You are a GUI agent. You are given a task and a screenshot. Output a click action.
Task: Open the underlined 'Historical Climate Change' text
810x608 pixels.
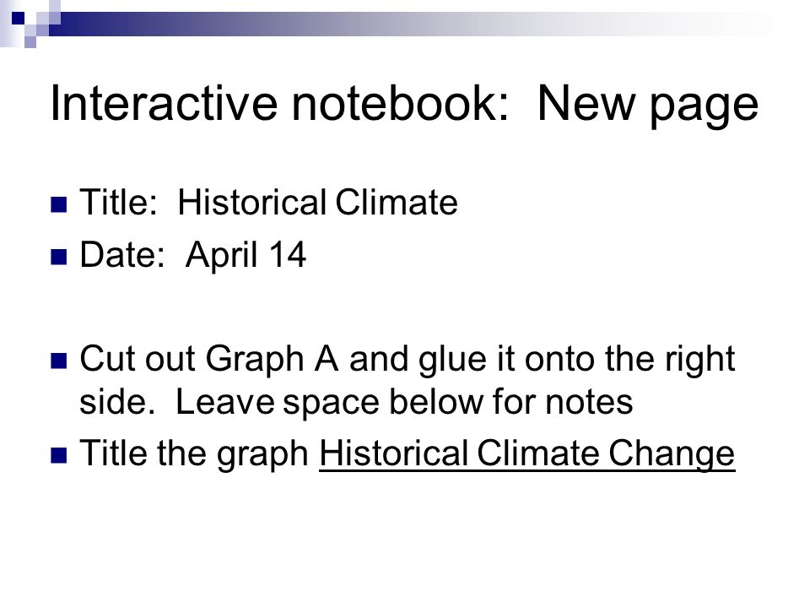(526, 454)
